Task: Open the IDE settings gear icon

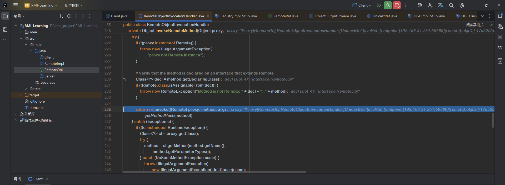Action: [462, 5]
